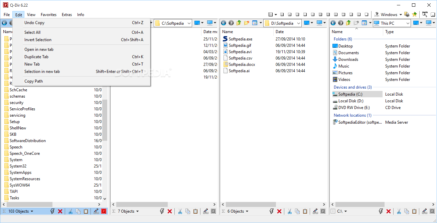Select the DVD RW Drive (E:)
Screen dimensions: 437x223
(x=354, y=108)
